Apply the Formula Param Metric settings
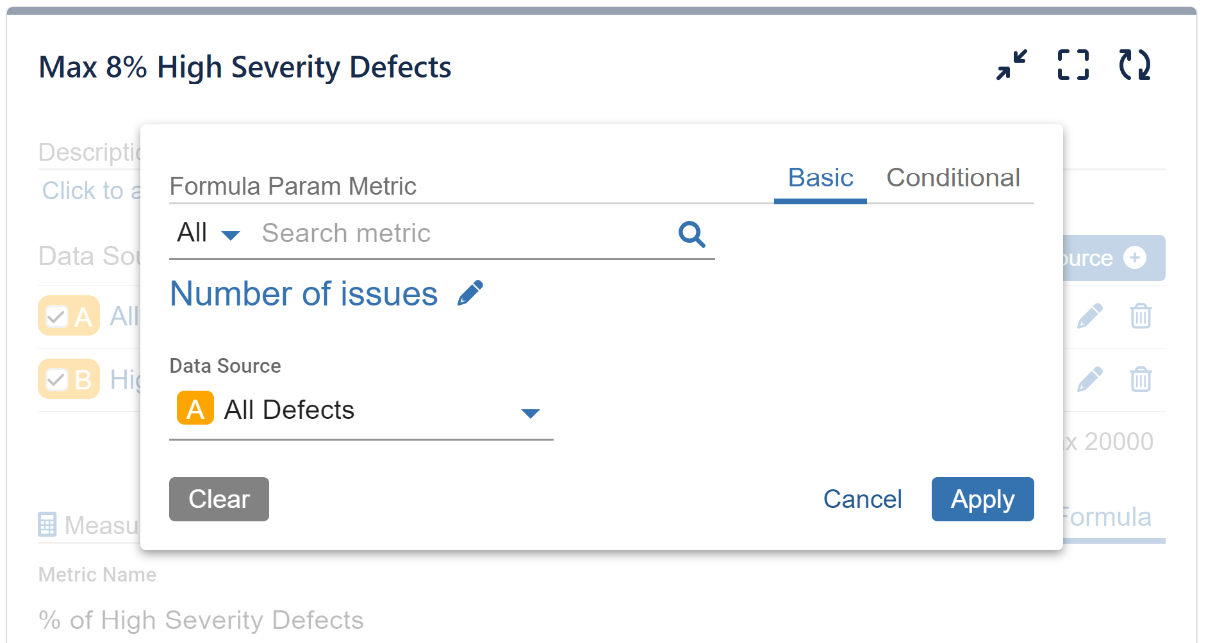Image resolution: width=1206 pixels, height=643 pixels. tap(982, 500)
